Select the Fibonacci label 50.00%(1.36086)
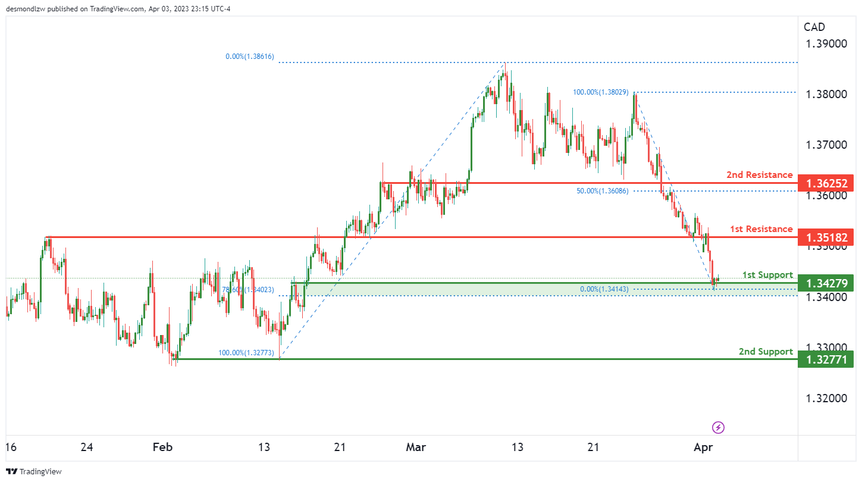 click(603, 191)
